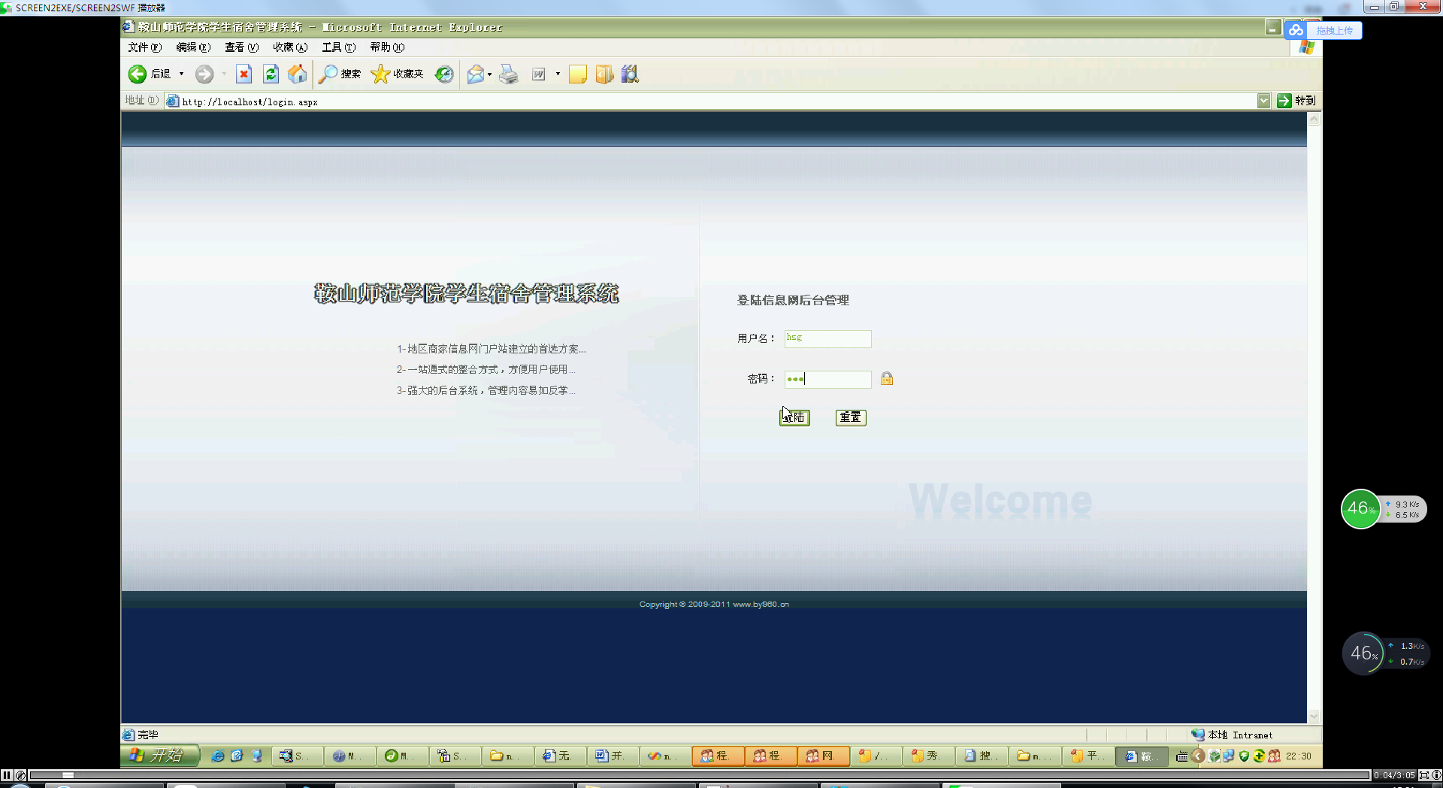This screenshot has width=1443, height=788.
Task: Click the 完毕 status bar text
Action: point(148,735)
